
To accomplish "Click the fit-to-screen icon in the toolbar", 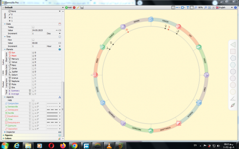I will (x=210, y=7).
